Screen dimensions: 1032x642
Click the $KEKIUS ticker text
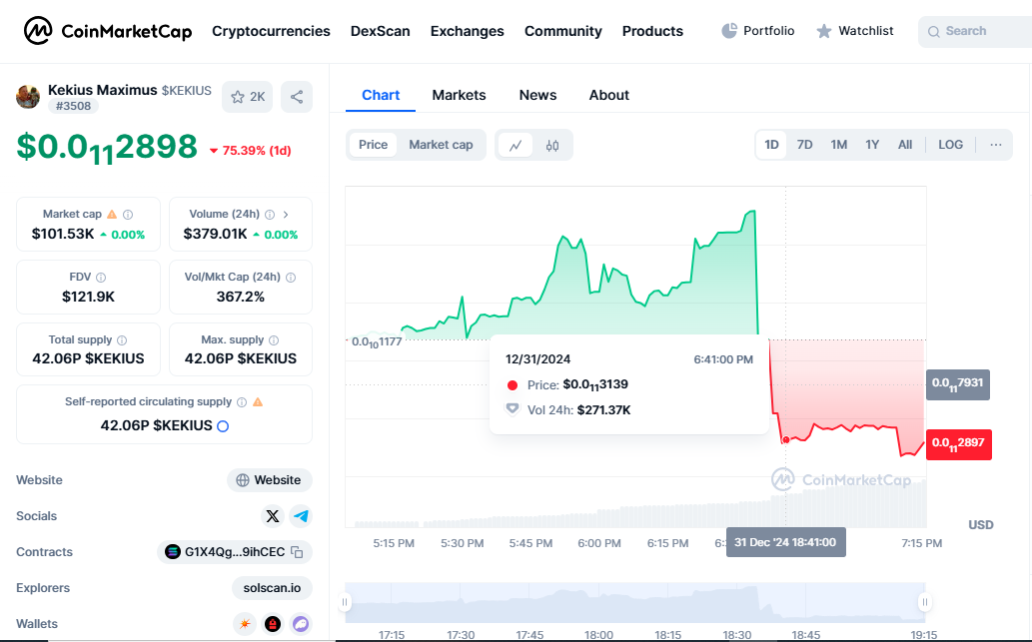[187, 91]
